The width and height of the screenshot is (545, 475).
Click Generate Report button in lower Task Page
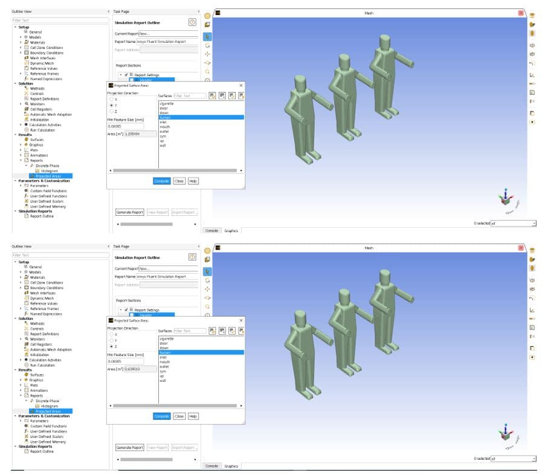129,448
